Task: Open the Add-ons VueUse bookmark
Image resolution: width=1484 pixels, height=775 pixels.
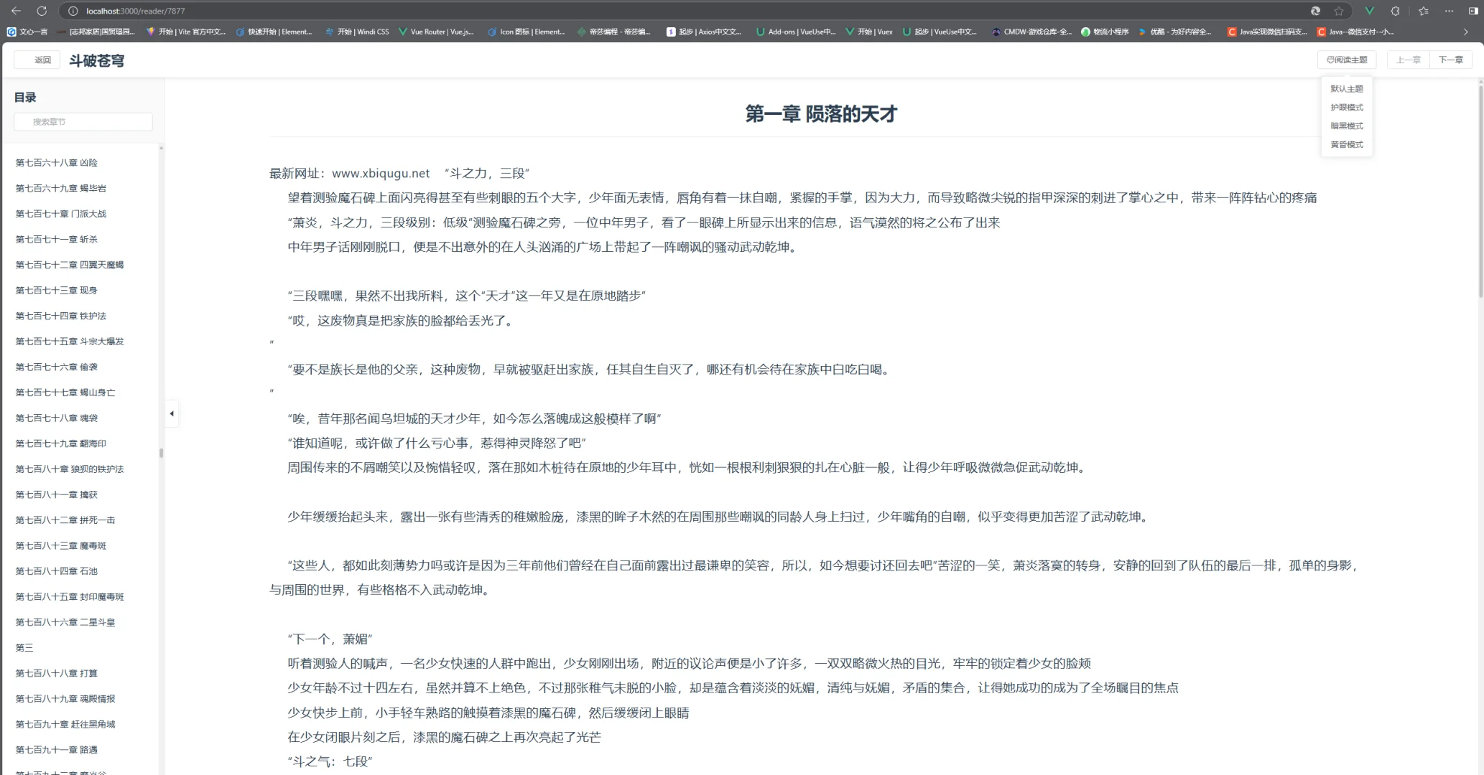Action: (x=796, y=32)
